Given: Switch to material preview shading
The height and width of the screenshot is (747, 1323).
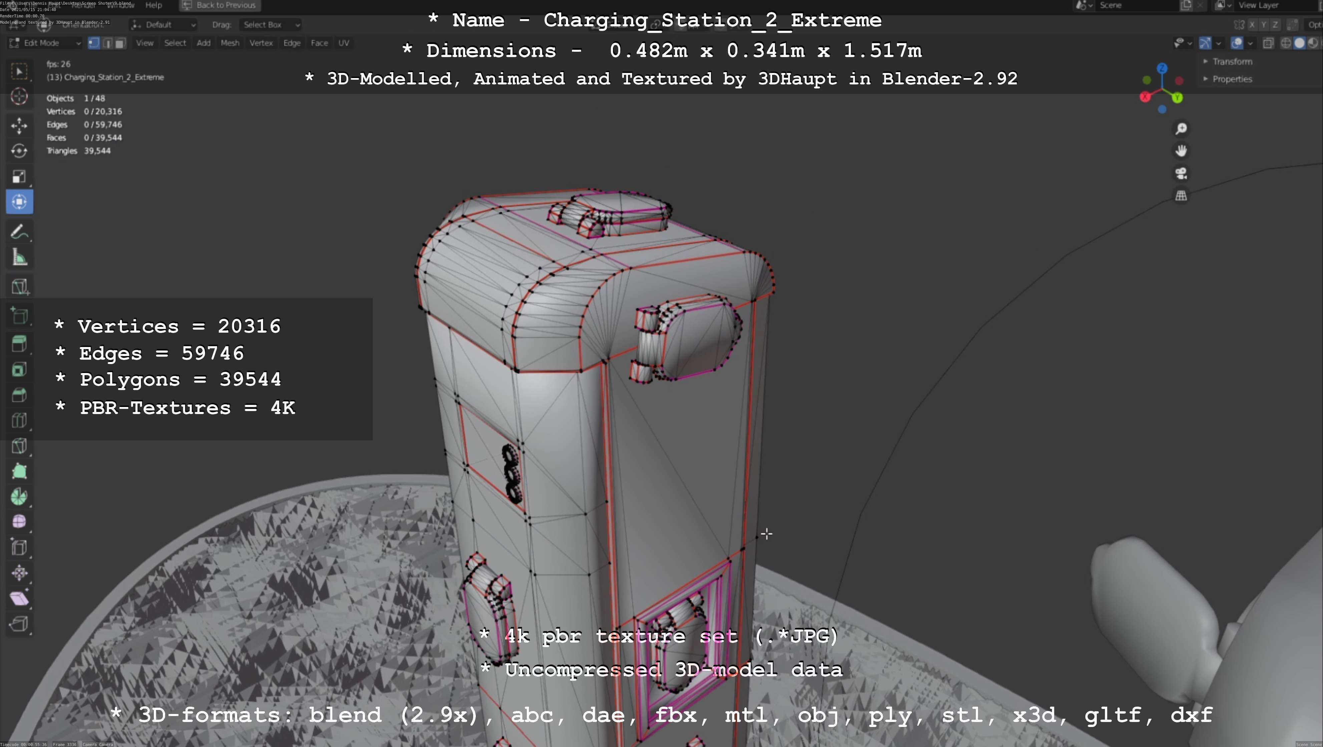Looking at the screenshot, I should tap(1312, 43).
